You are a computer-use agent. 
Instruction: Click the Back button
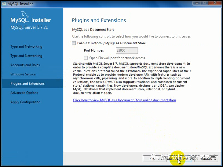(155, 159)
